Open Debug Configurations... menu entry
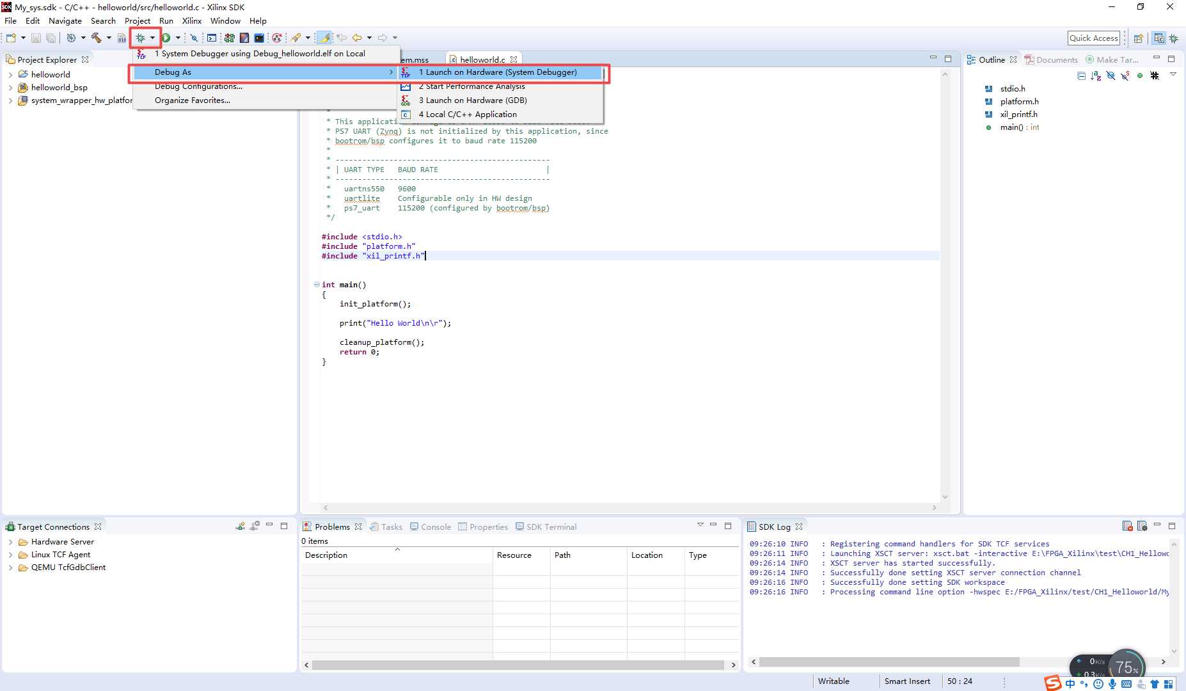Viewport: 1186px width, 691px height. pyautogui.click(x=265, y=86)
